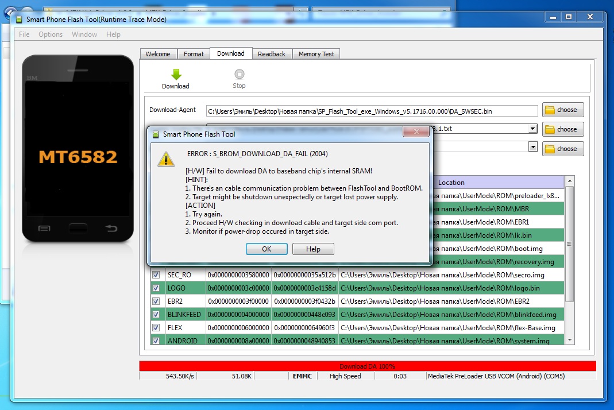Expand the scatter file dropdown arrow
The image size is (614, 410).
click(532, 129)
